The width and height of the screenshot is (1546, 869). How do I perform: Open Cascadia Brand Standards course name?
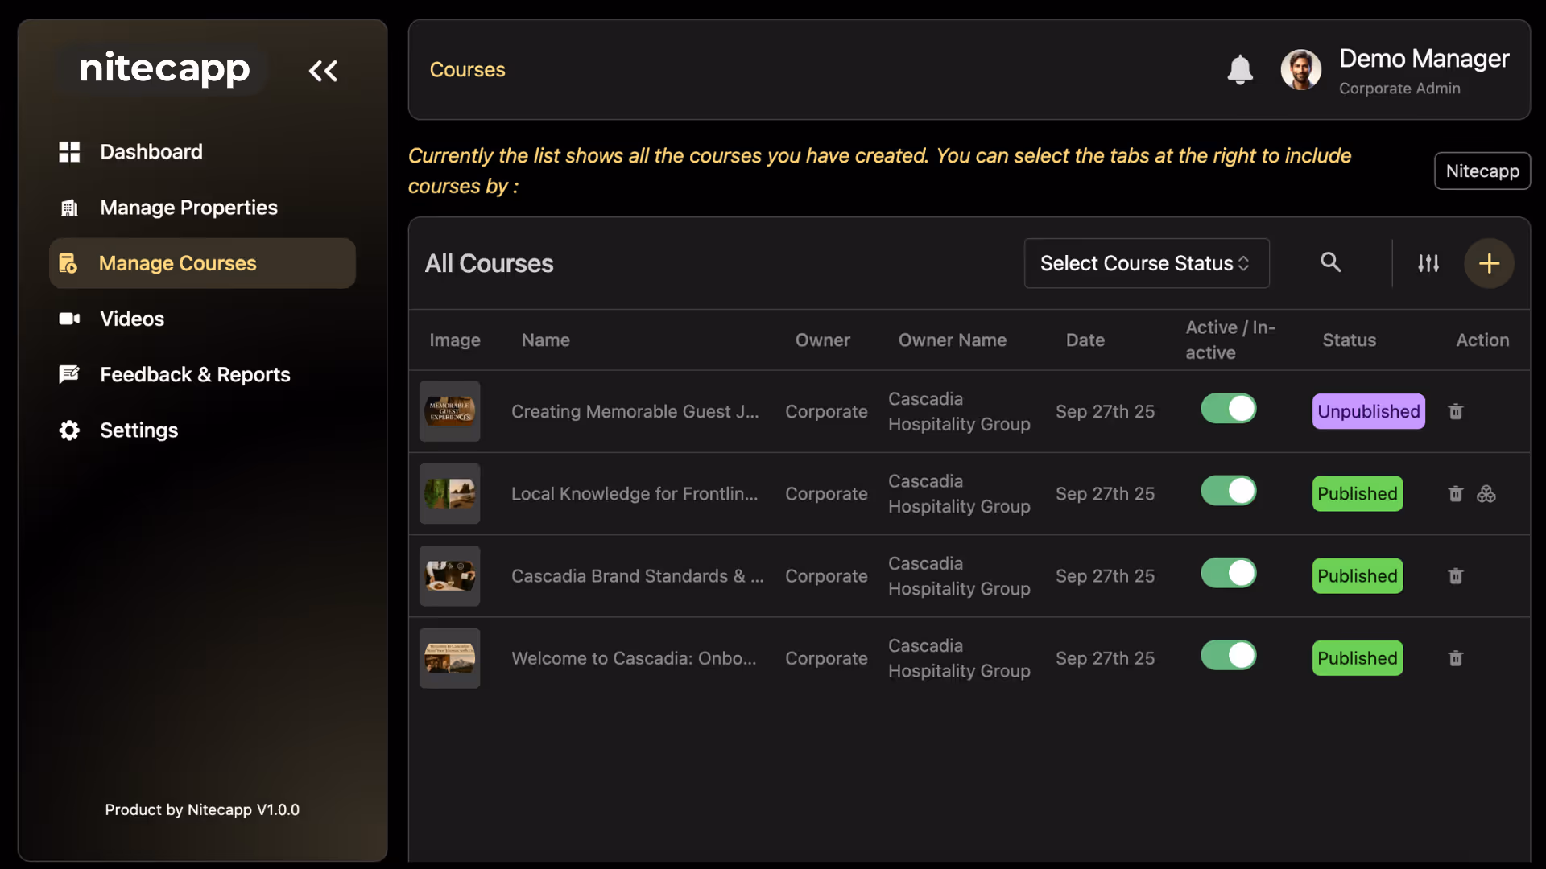pos(637,576)
